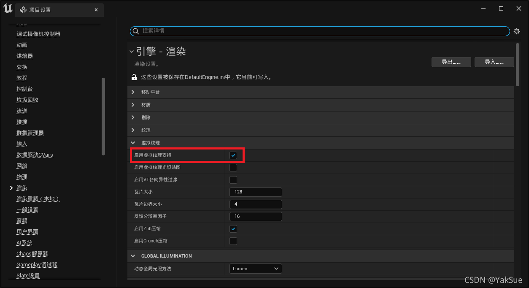The width and height of the screenshot is (529, 288).
Task: Disable the 启用虚拟纹理支持 checkbox
Action: [233, 155]
